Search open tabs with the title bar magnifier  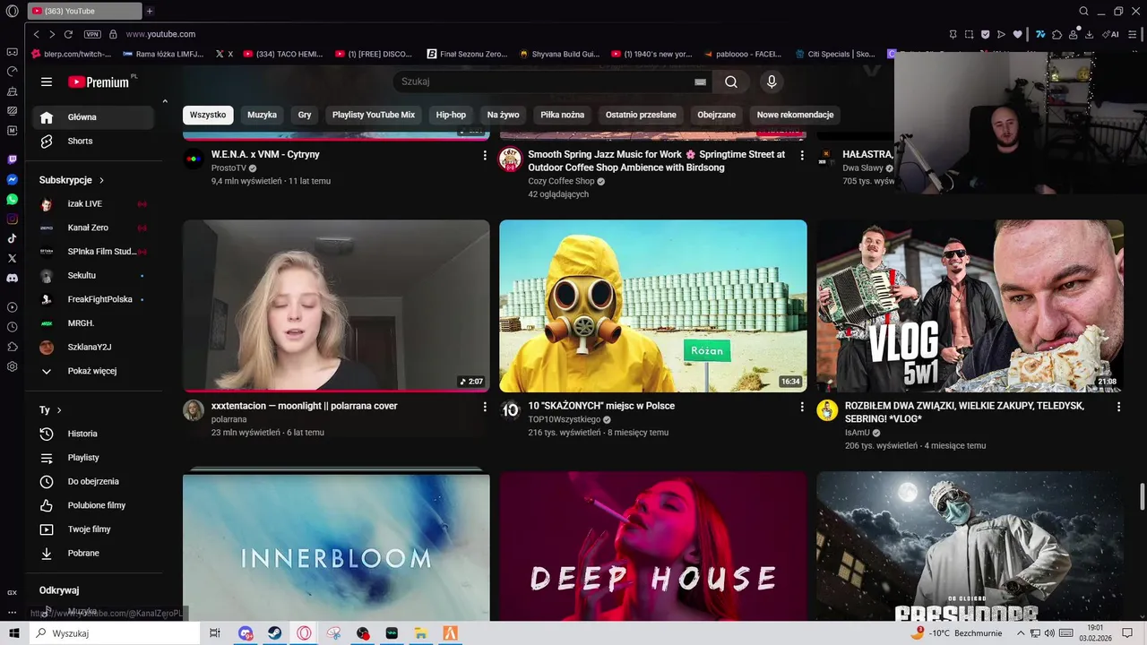pos(1083,11)
